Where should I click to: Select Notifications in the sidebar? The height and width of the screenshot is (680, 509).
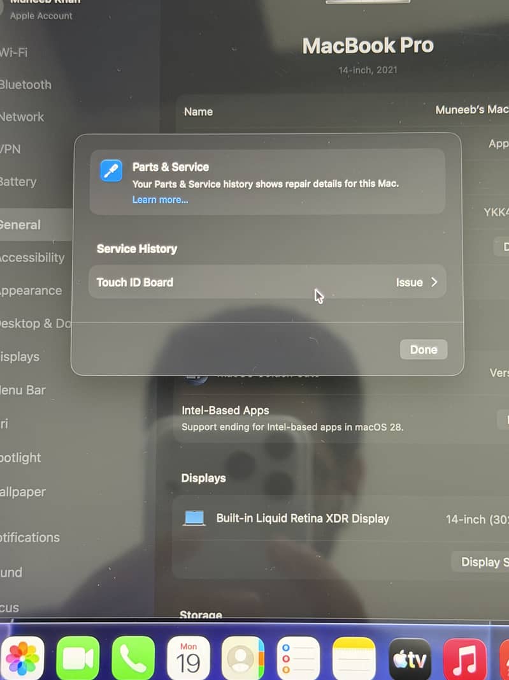30,537
